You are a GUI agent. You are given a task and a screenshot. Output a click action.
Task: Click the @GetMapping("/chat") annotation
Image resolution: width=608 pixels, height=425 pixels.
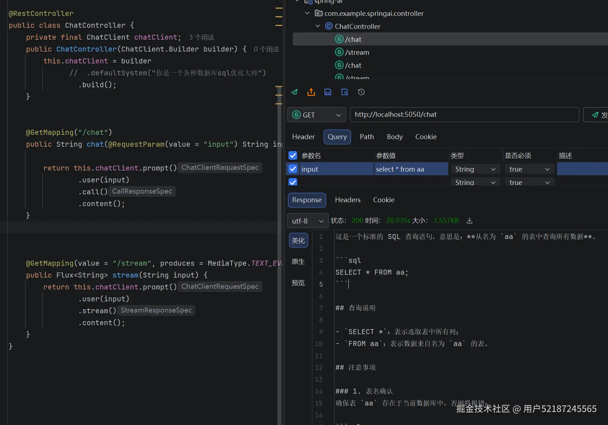[x=69, y=132]
